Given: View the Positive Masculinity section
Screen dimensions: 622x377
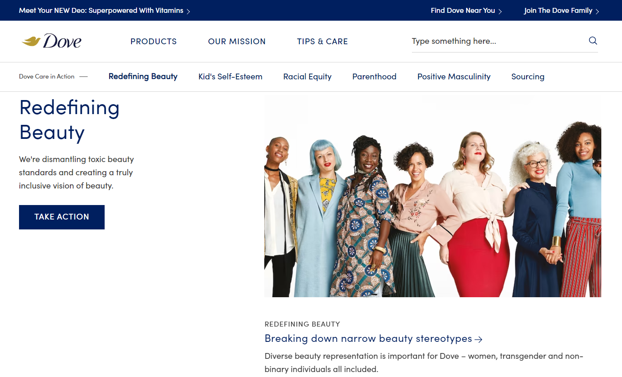Looking at the screenshot, I should point(454,76).
